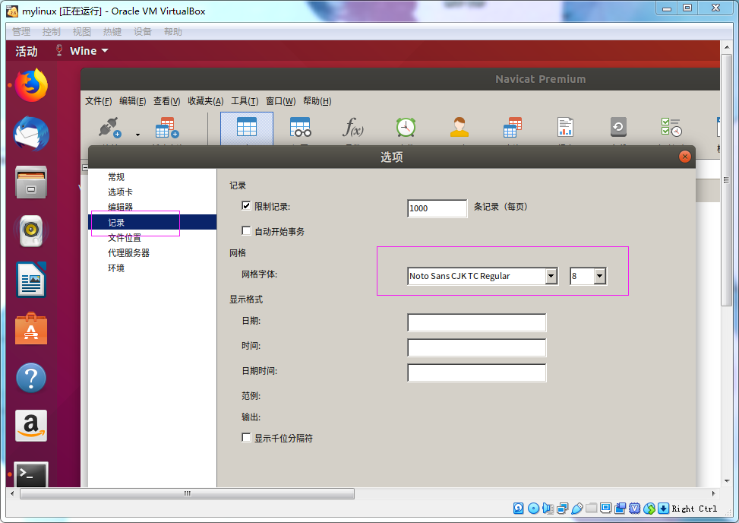Image resolution: width=739 pixels, height=523 pixels.
Task: Click the 活动 Activities button
Action: pos(27,51)
